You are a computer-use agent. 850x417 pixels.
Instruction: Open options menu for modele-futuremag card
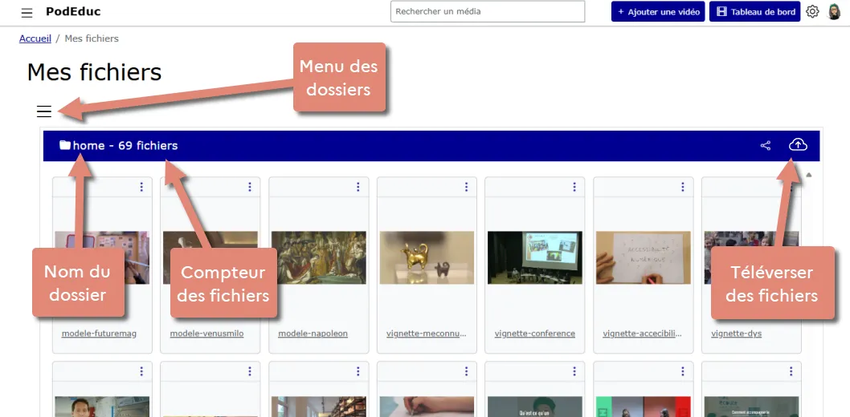coord(141,187)
